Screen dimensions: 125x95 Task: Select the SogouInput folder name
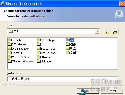(x=48, y=49)
